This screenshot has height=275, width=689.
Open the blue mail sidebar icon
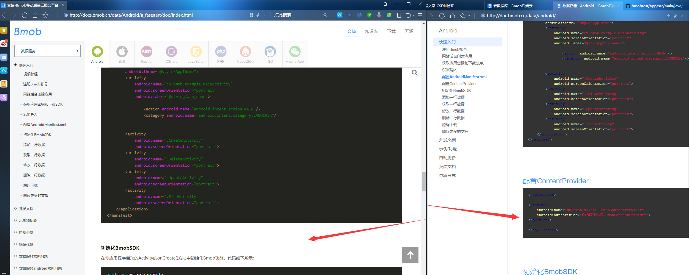pyautogui.click(x=4, y=57)
